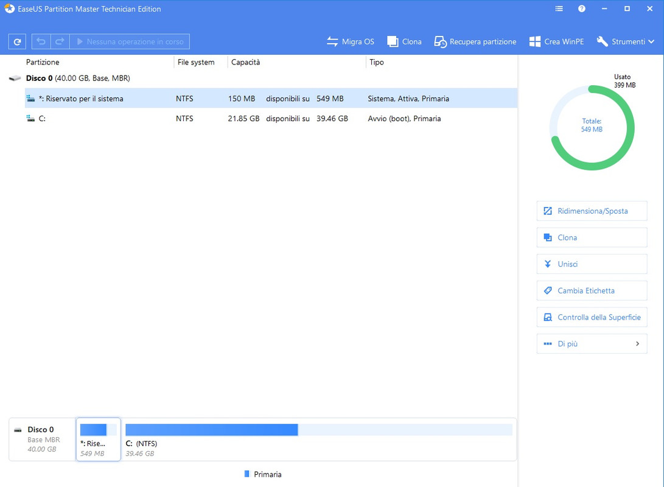The image size is (664, 487).
Task: Click the 'Usato 399 MB' label
Action: (x=624, y=81)
